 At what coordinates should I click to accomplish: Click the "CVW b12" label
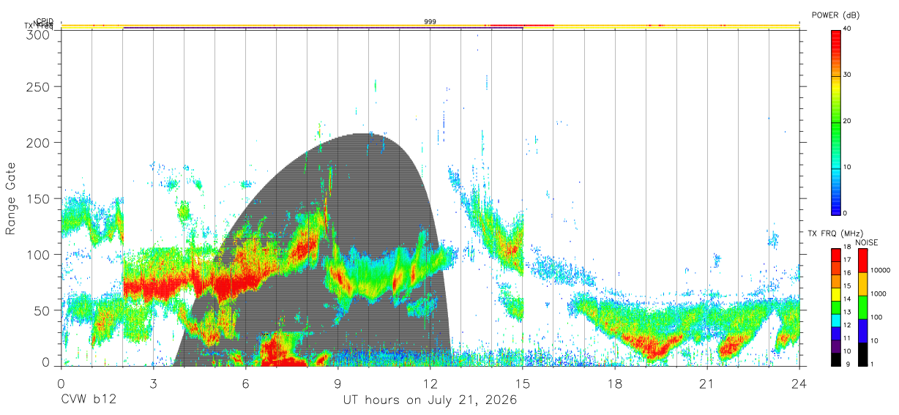[88, 400]
